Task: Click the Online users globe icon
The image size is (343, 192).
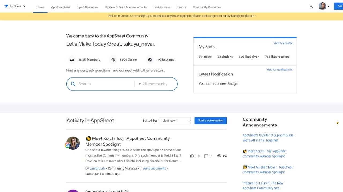Action: [113, 59]
